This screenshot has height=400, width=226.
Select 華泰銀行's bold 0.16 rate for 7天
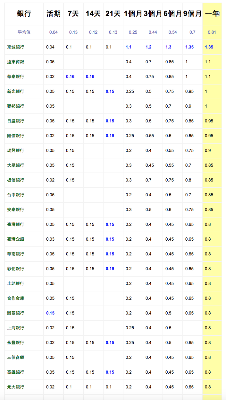(x=70, y=76)
